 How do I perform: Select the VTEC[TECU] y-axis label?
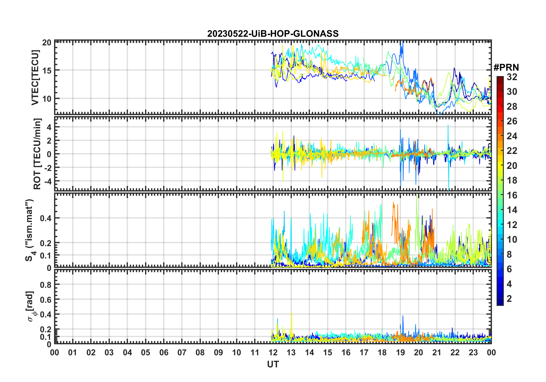coord(35,78)
